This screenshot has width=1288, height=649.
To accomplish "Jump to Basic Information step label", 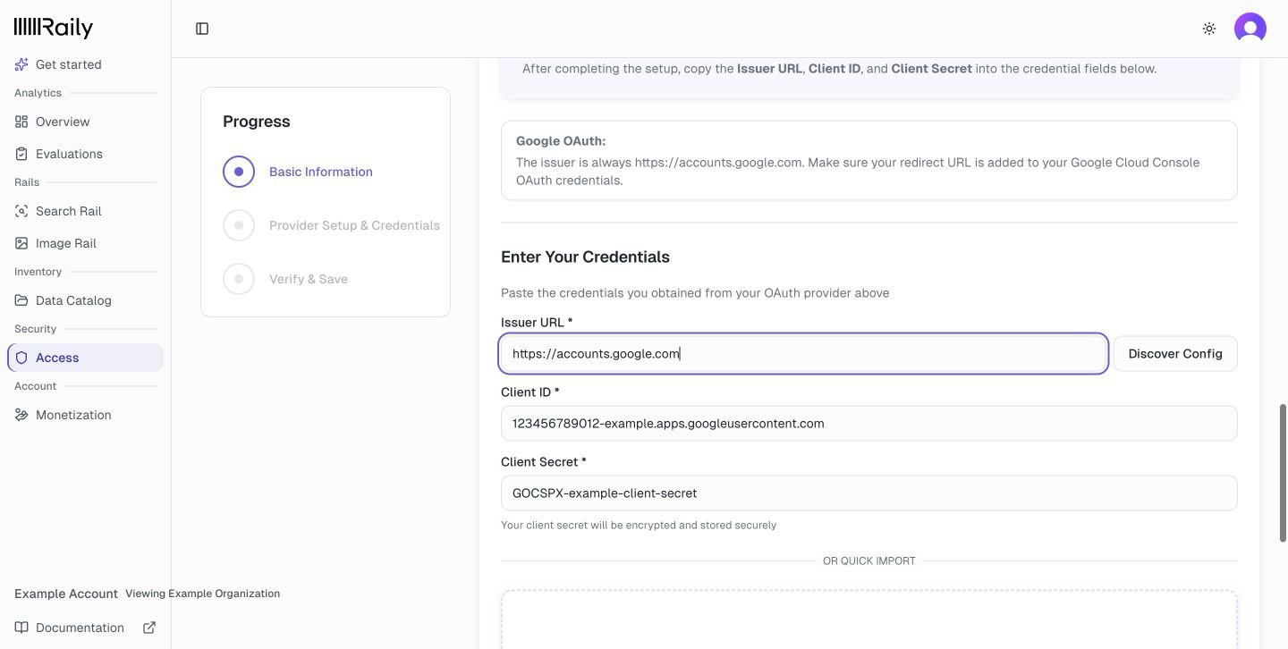I will pyautogui.click(x=321, y=172).
